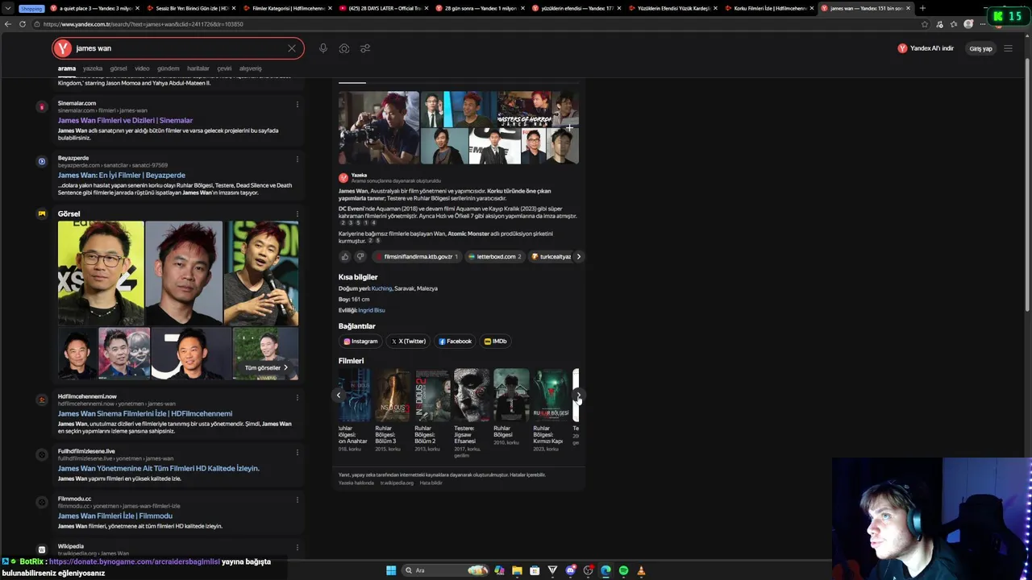
Task: Open 'James Wan Sinema Filmlerini İzle | HDfilmcehennemi' link
Action: point(145,413)
